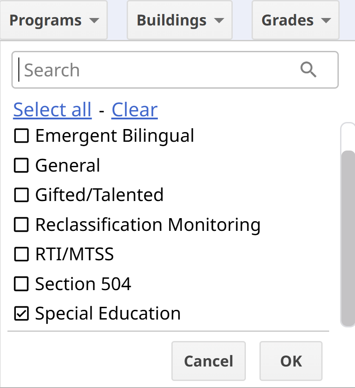Click the Programs dropdown arrow icon
Viewport: 355px width, 388px height.
click(x=93, y=21)
